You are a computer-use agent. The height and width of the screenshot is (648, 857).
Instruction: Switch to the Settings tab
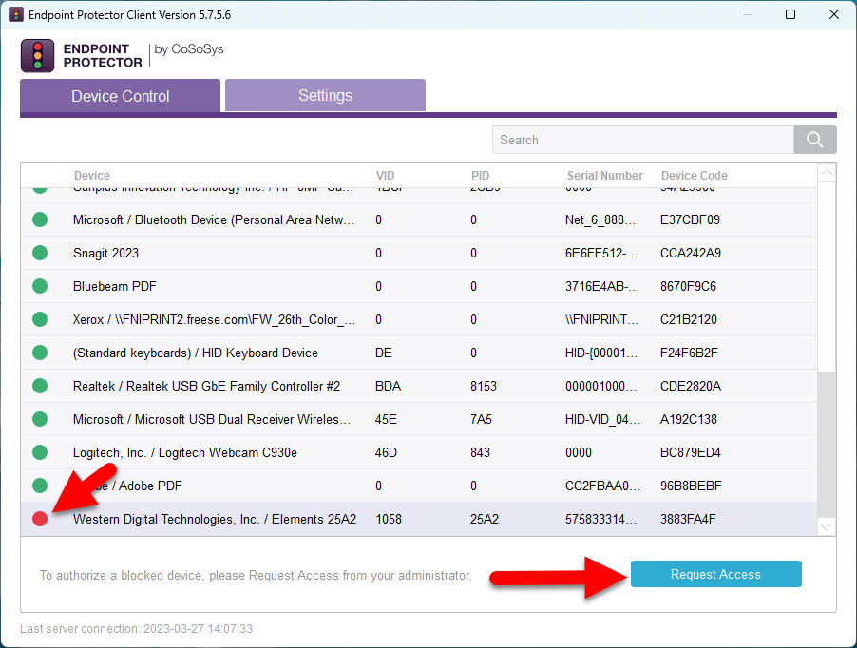[325, 95]
